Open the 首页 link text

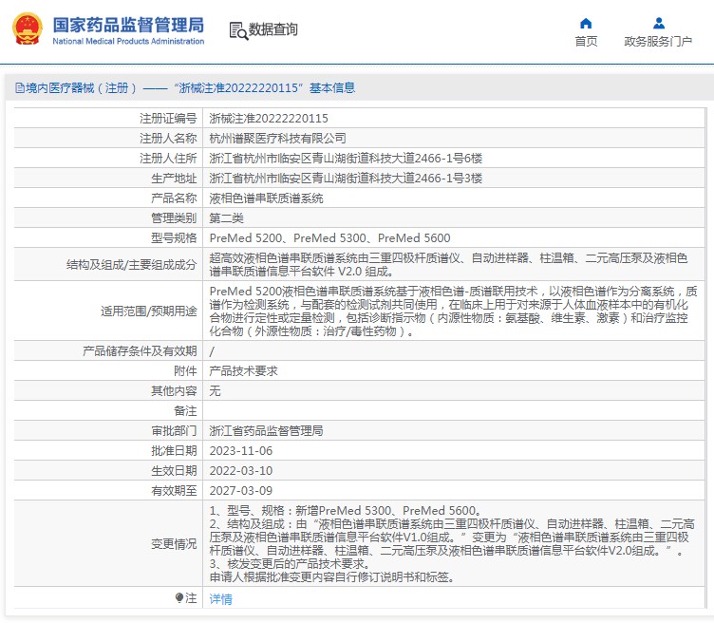(x=586, y=42)
